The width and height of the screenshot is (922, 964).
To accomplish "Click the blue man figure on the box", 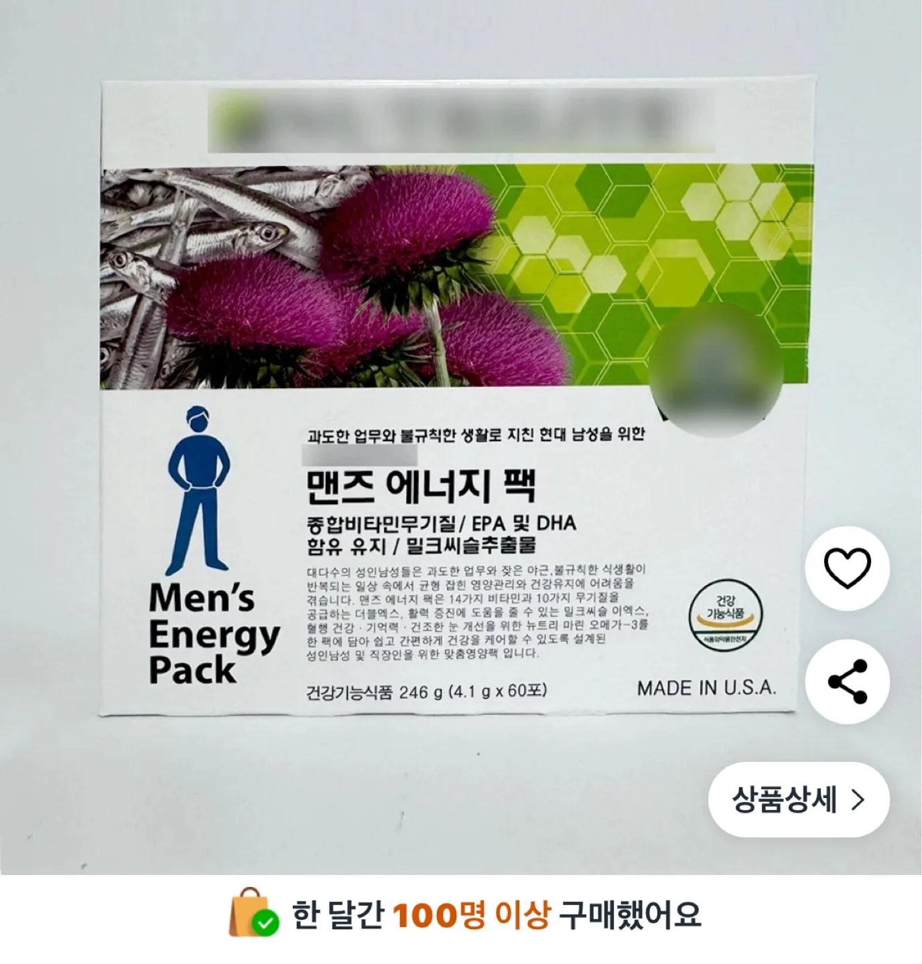I will [x=198, y=489].
